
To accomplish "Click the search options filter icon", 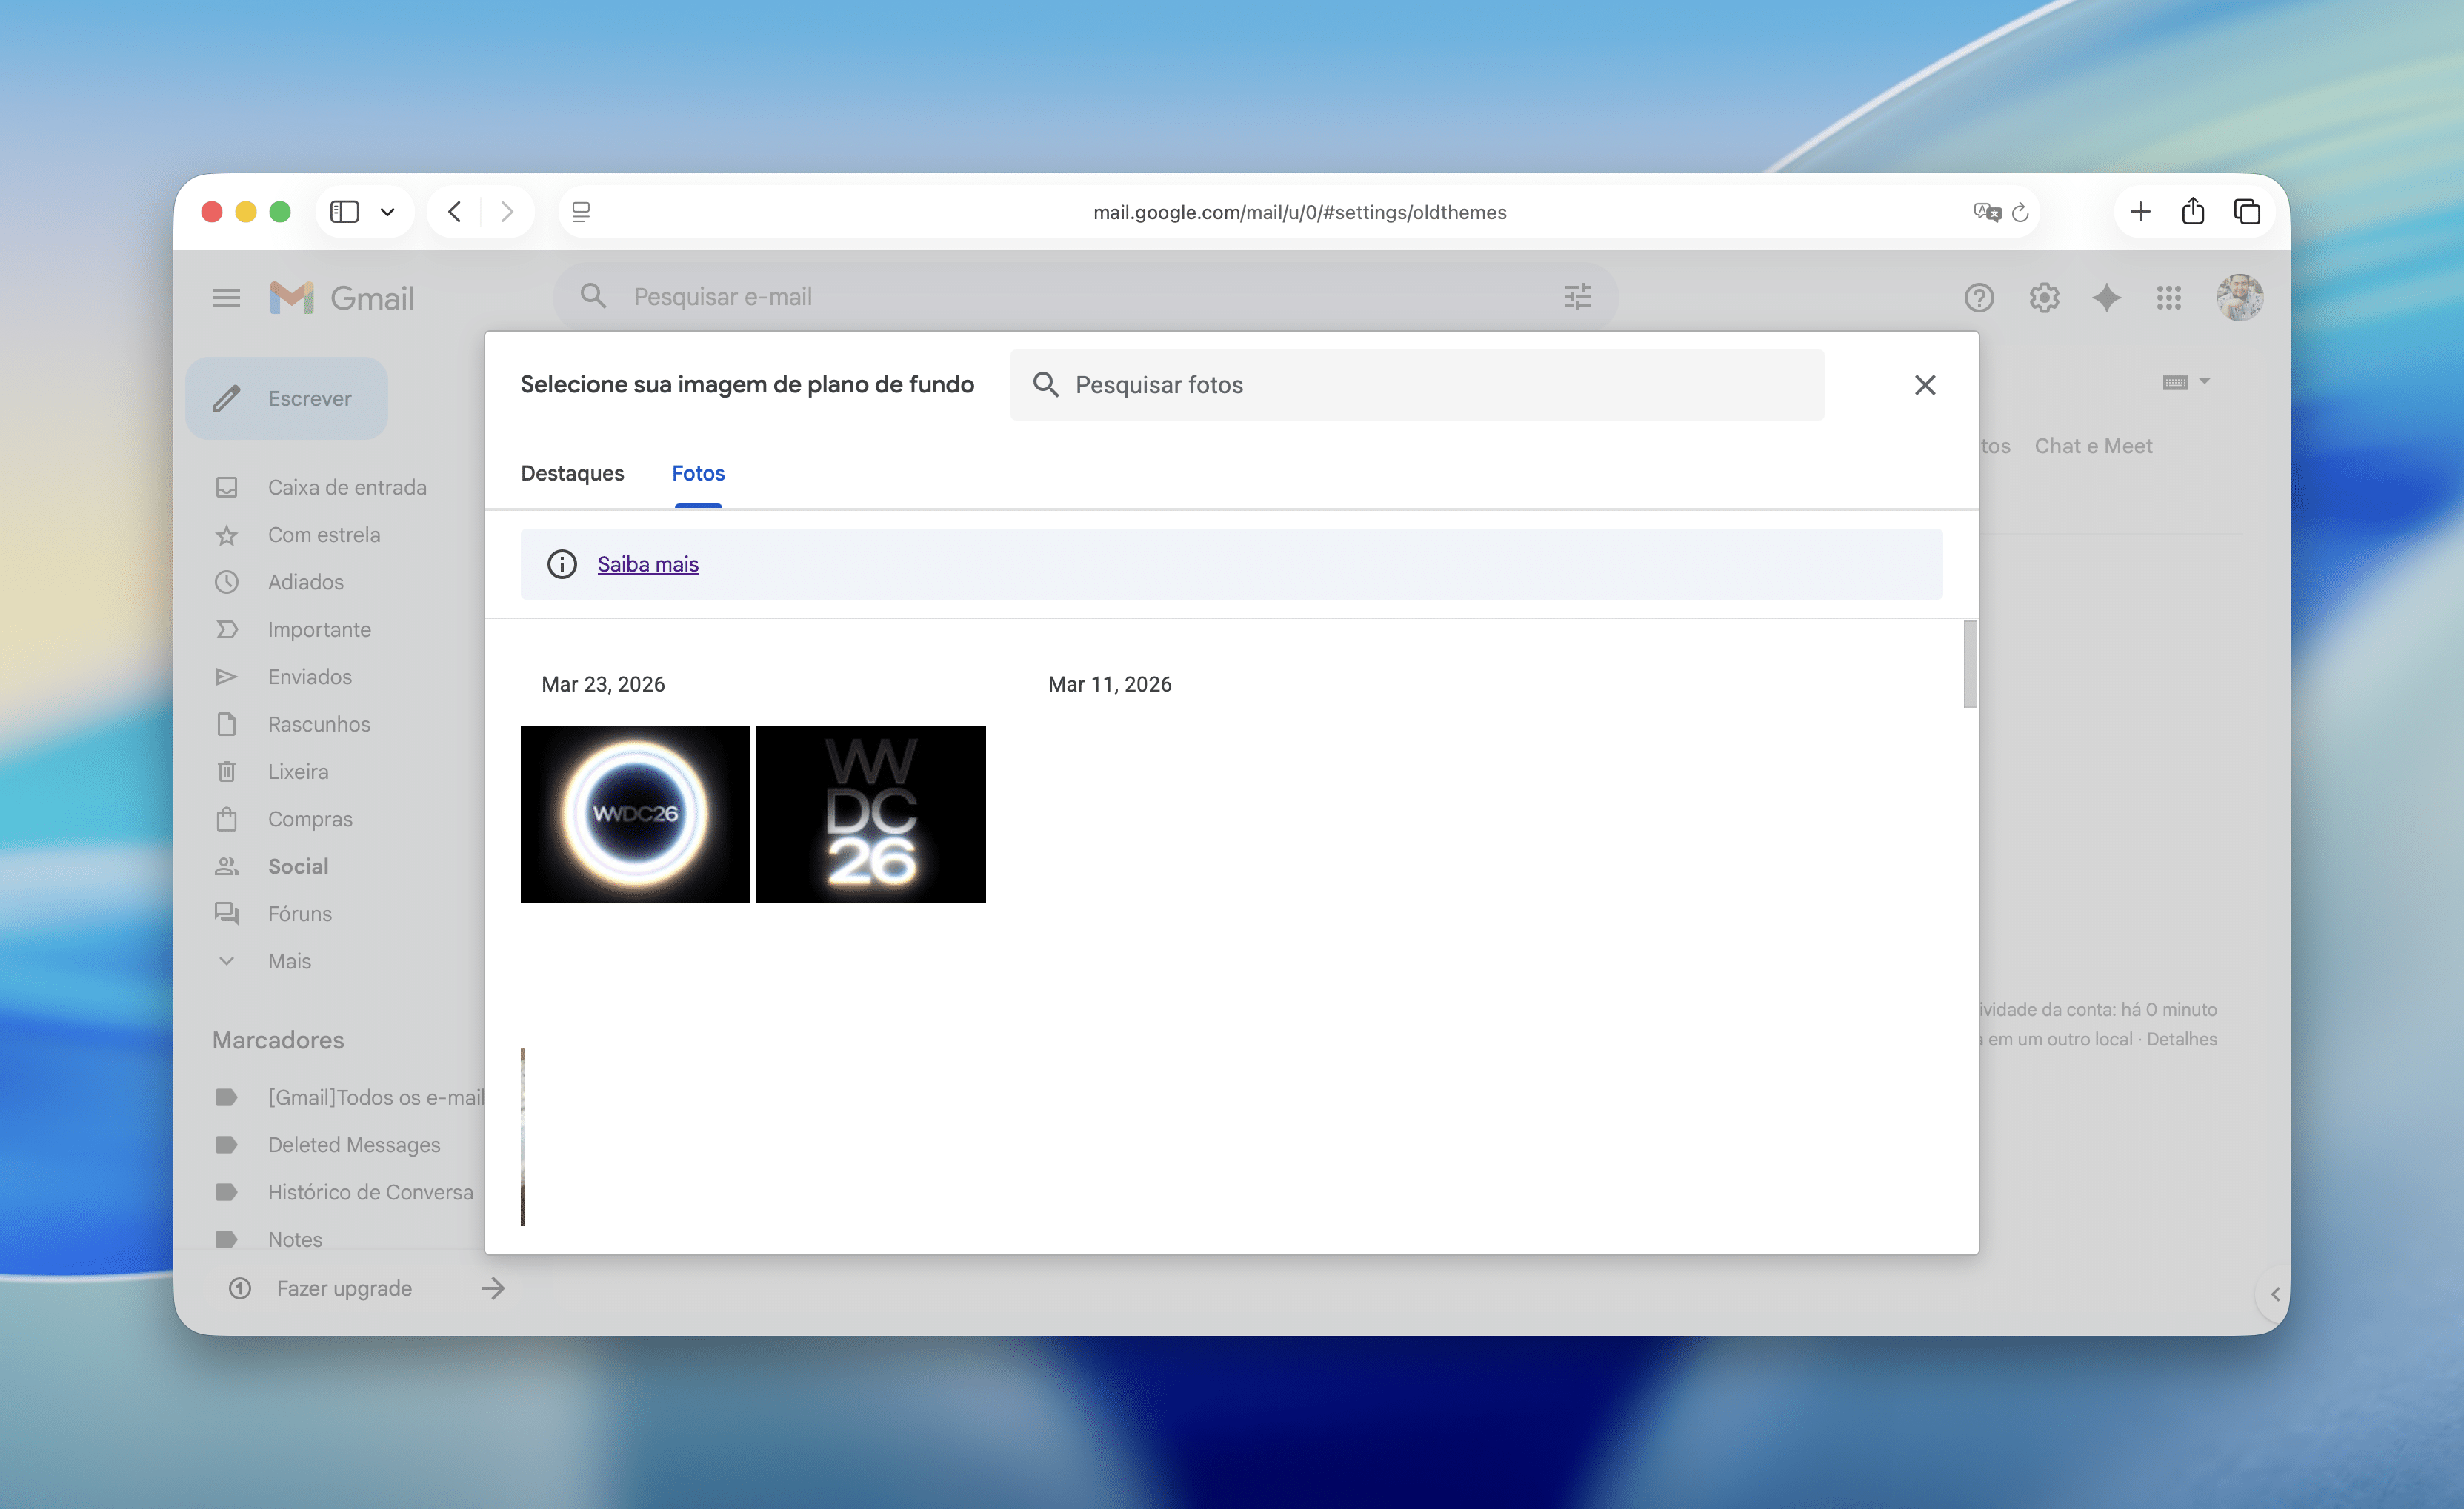I will coord(1577,297).
